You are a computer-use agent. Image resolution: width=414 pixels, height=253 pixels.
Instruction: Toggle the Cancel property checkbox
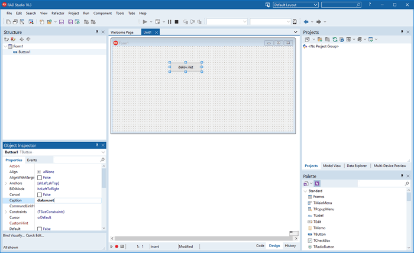coord(40,195)
